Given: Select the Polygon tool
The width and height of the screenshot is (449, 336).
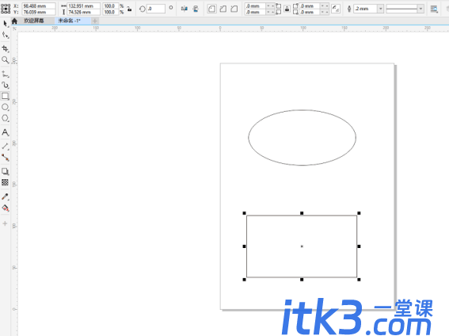Looking at the screenshot, I should click(x=6, y=118).
